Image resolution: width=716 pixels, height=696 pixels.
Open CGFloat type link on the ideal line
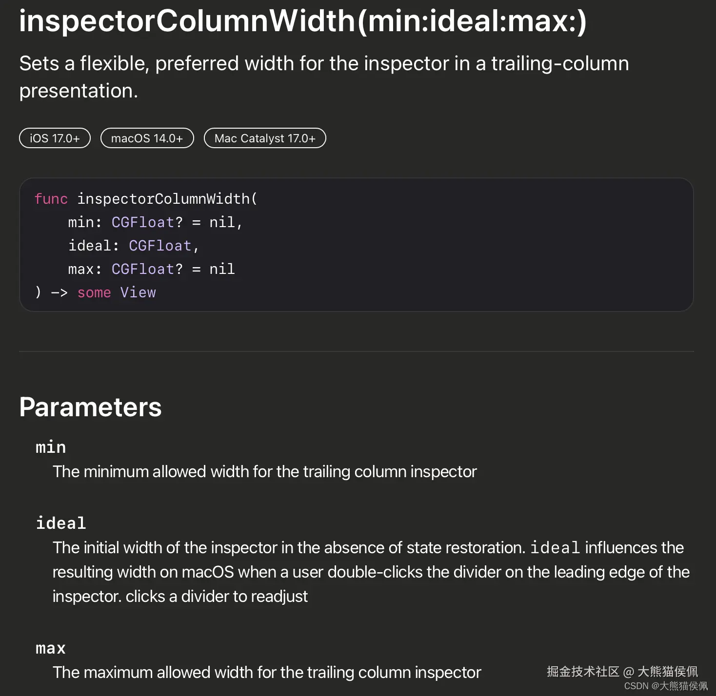pos(160,246)
